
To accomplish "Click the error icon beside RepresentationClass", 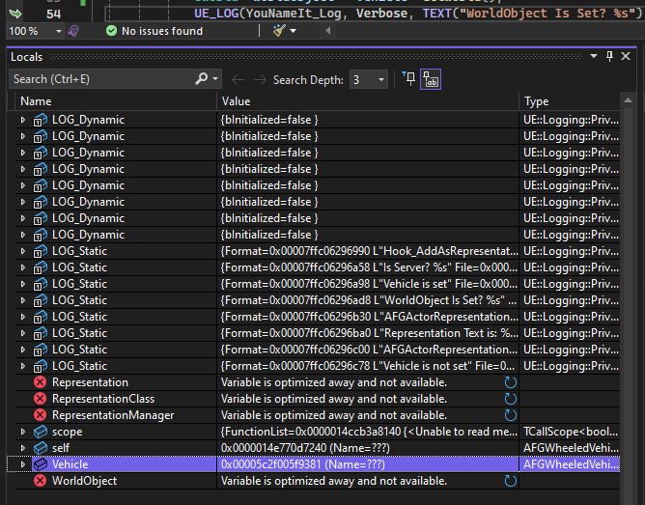I will point(40,399).
